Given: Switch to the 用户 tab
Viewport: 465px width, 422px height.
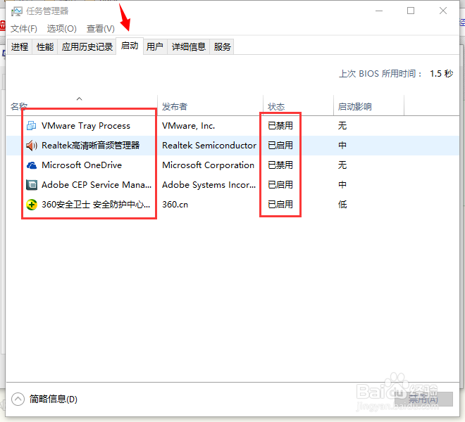Looking at the screenshot, I should pyautogui.click(x=155, y=47).
